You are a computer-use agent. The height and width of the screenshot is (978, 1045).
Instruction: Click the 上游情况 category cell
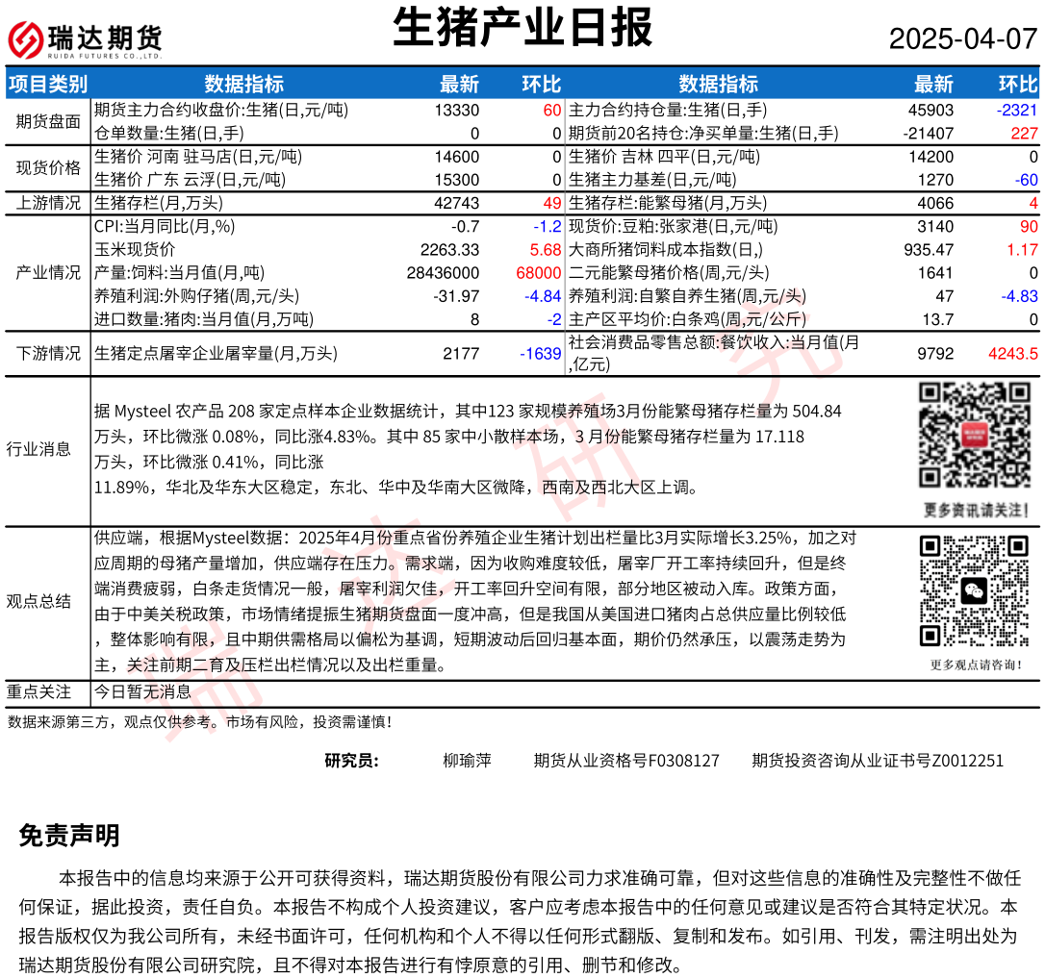point(48,203)
